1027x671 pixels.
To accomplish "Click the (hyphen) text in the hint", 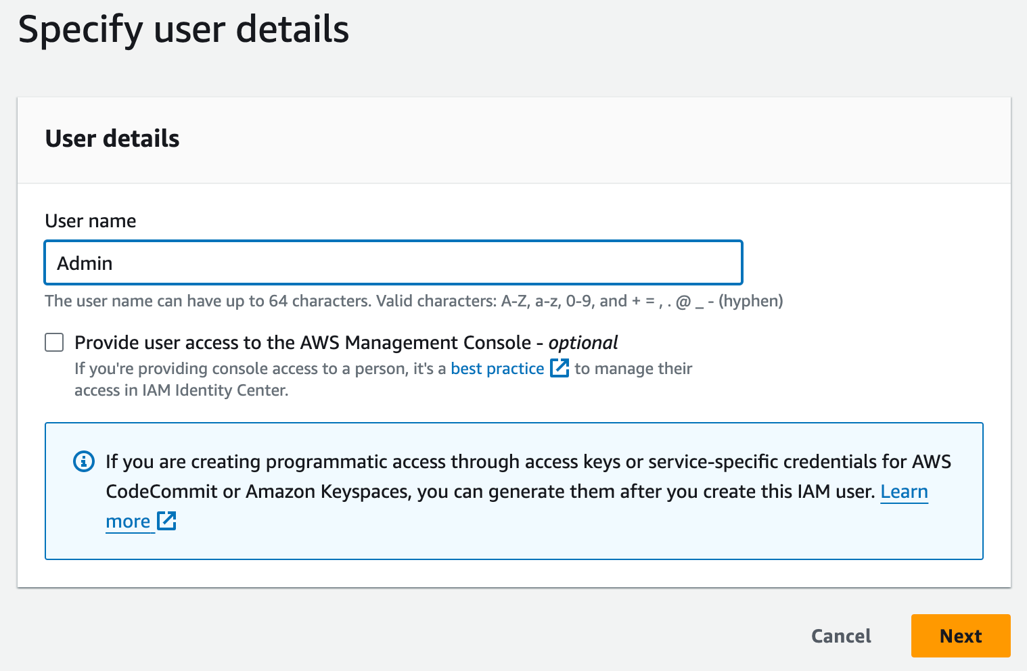I will point(750,301).
